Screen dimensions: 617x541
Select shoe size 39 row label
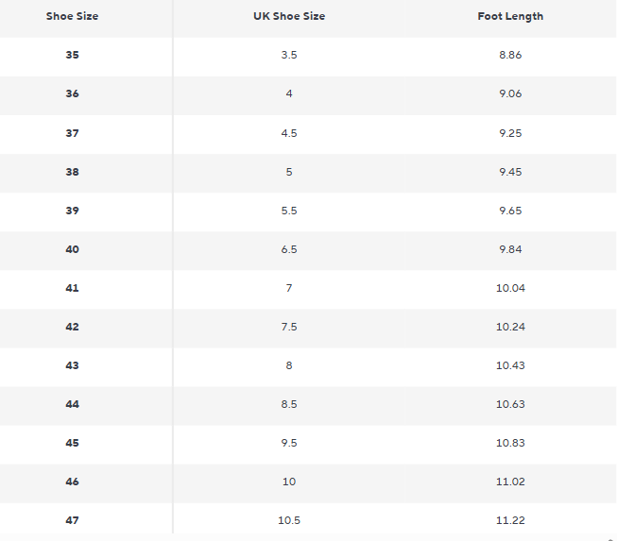[73, 211]
